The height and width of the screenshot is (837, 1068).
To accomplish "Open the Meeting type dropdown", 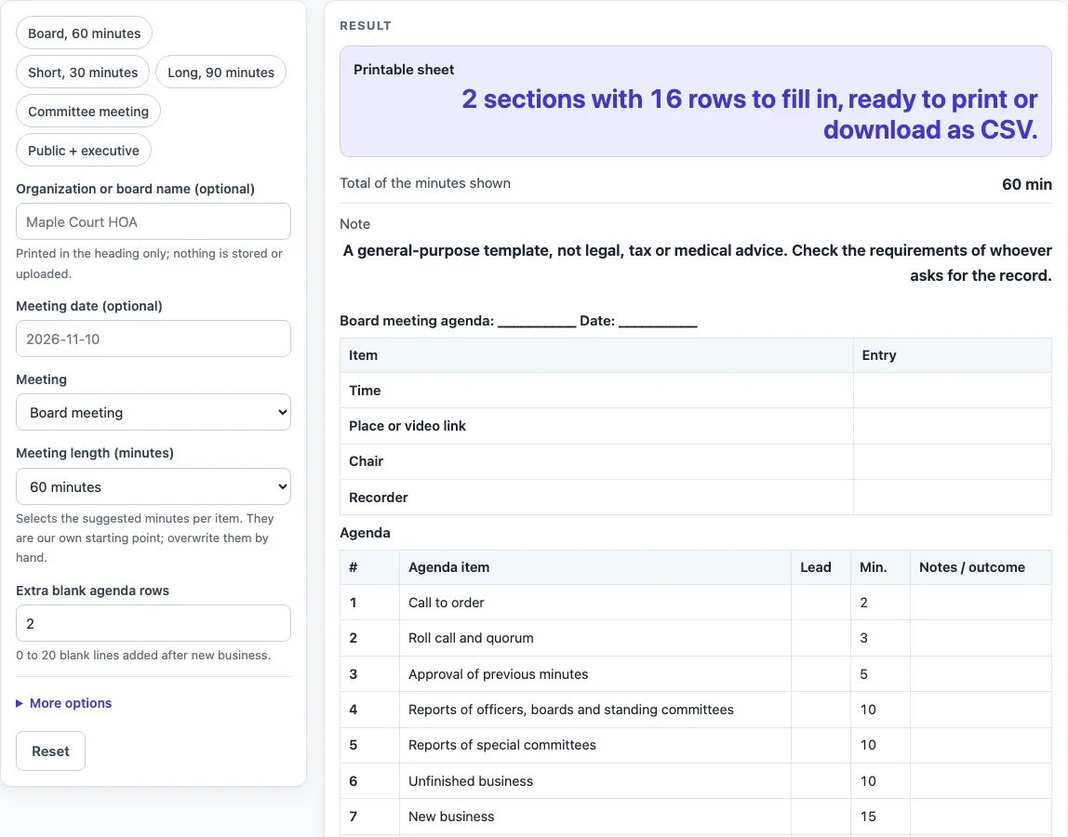I will tap(154, 412).
